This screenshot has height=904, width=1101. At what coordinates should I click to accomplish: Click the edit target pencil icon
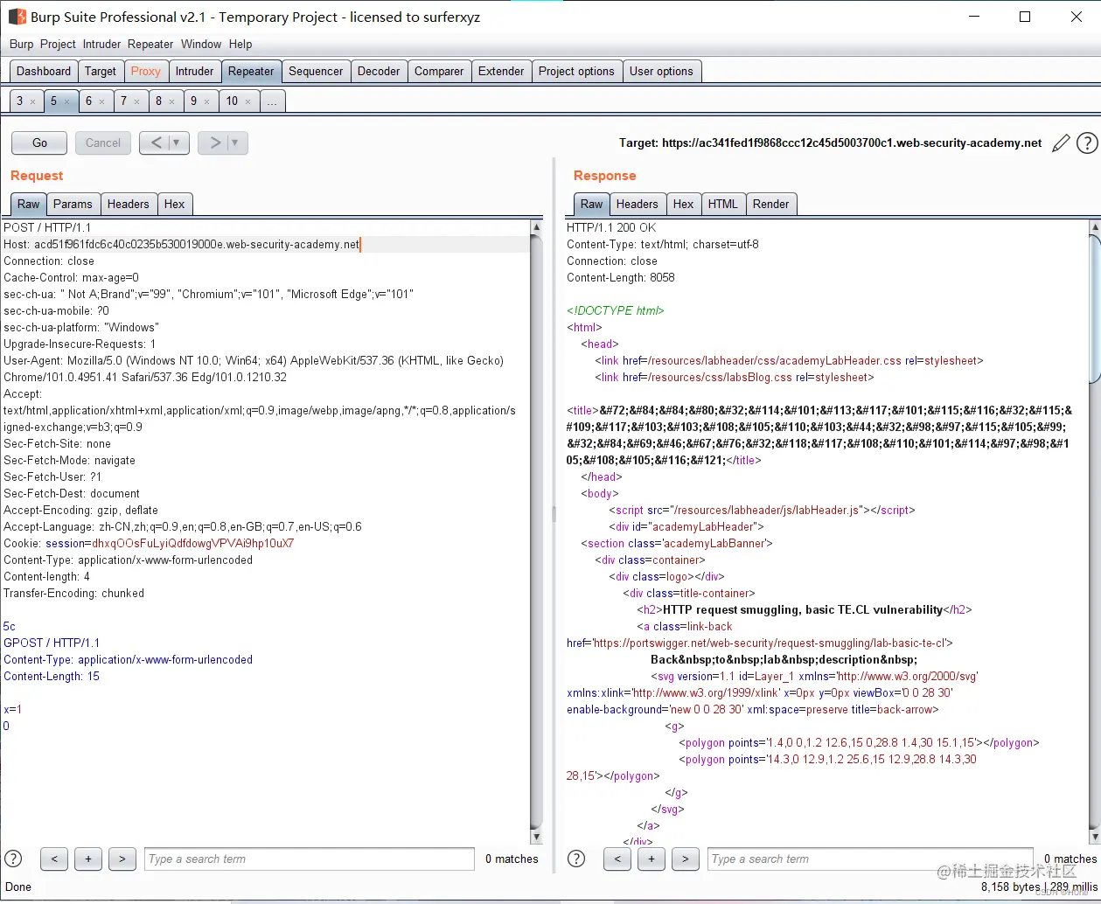click(x=1061, y=143)
